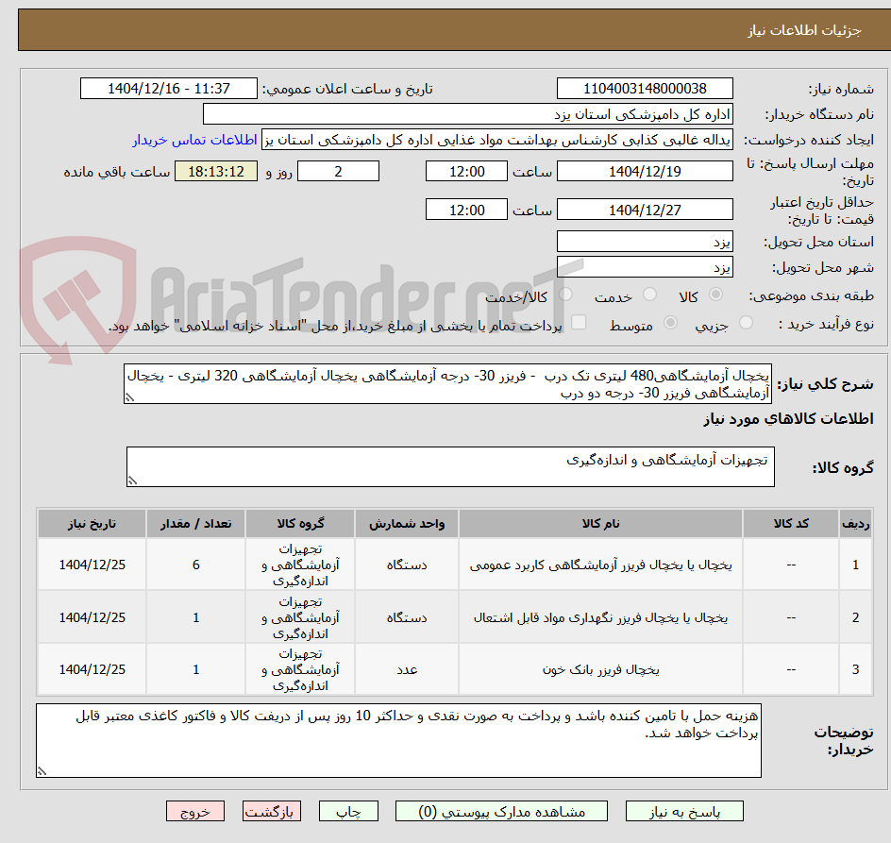The width and height of the screenshot is (891, 843).
Task: Click the توضیحات خریدار notes box
Action: click(x=398, y=741)
